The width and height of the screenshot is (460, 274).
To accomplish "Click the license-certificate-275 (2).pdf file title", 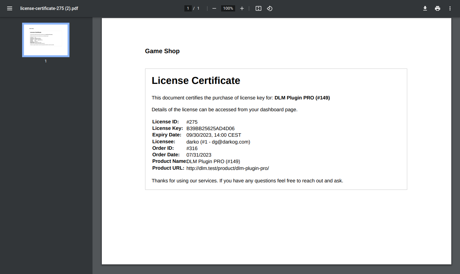I will [x=49, y=8].
